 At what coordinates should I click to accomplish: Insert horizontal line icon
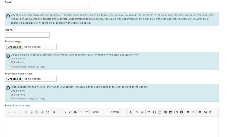pos(160,112)
